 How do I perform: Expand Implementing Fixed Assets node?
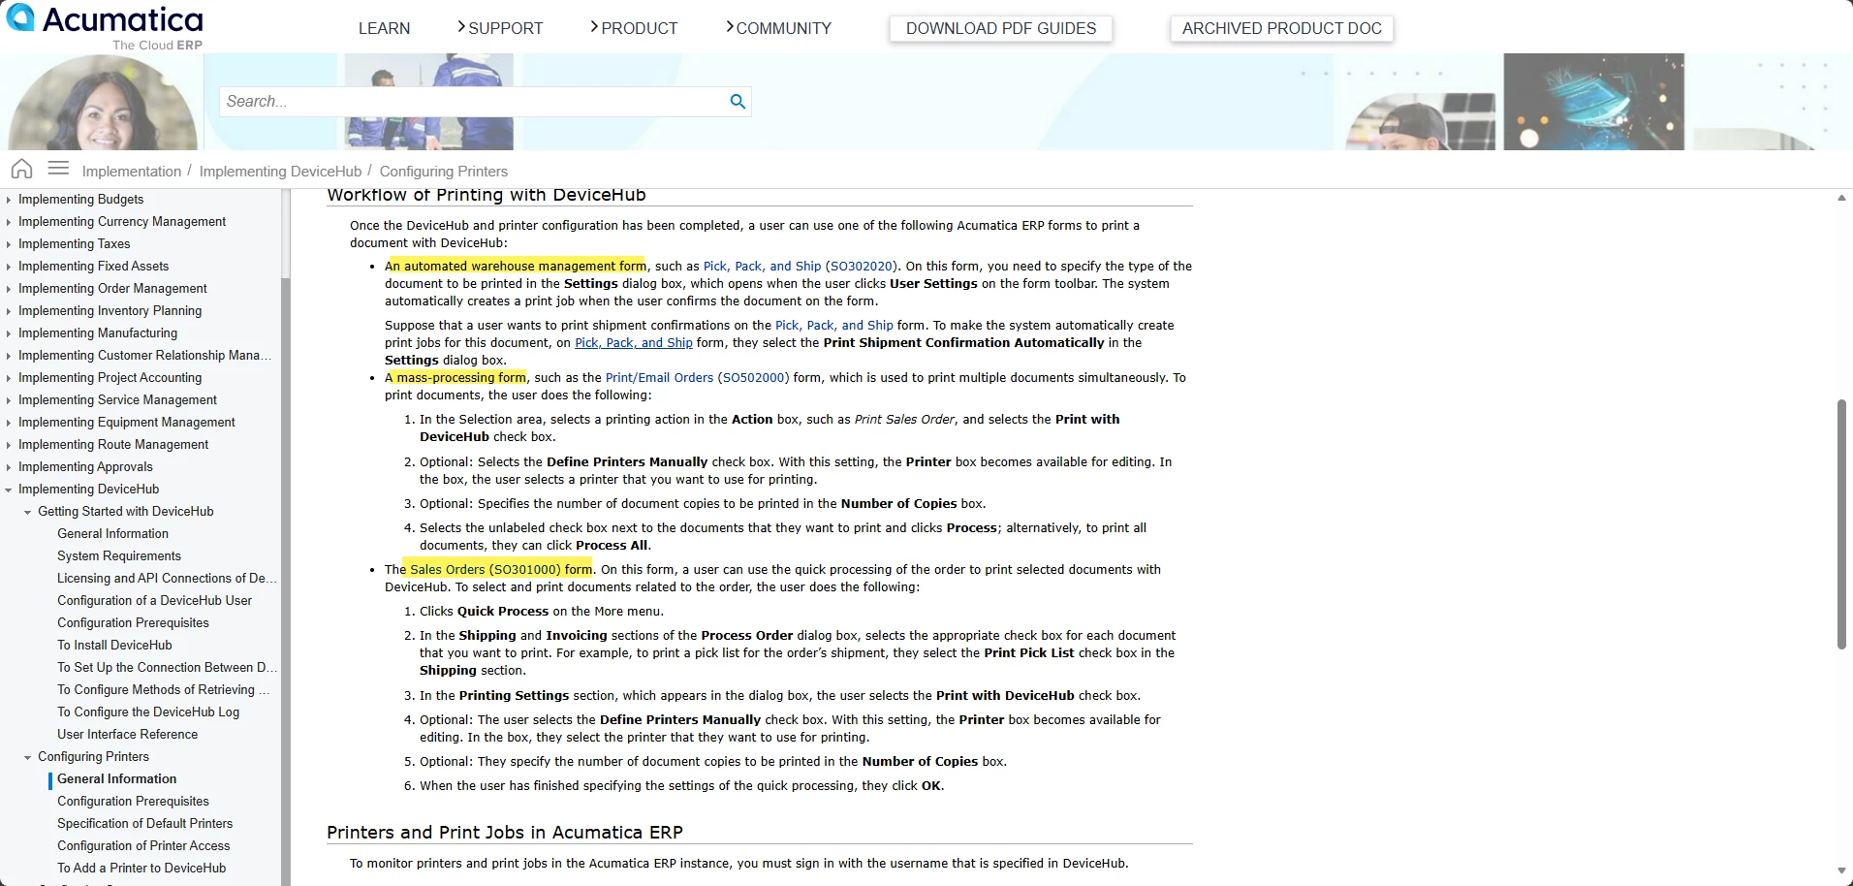9,267
